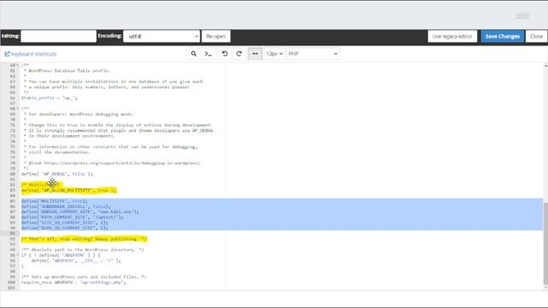Click the Absolute path to WordPress directory comment
This screenshot has height=308, width=548.
pyautogui.click(x=82, y=250)
